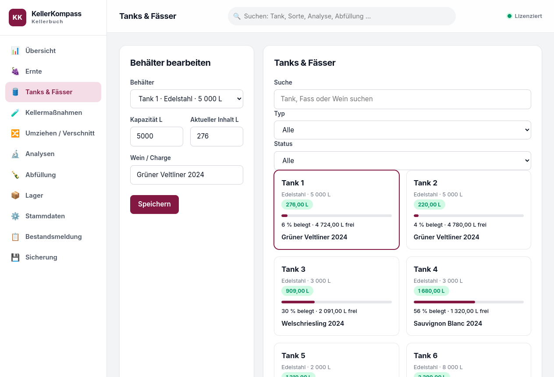The width and height of the screenshot is (554, 377).
Task: Click the Sicherung floppy disk icon
Action: (15, 257)
